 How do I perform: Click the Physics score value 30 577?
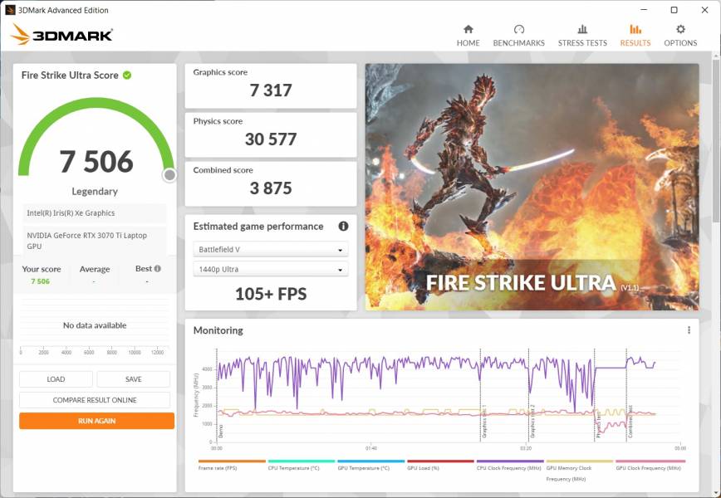pyautogui.click(x=271, y=139)
